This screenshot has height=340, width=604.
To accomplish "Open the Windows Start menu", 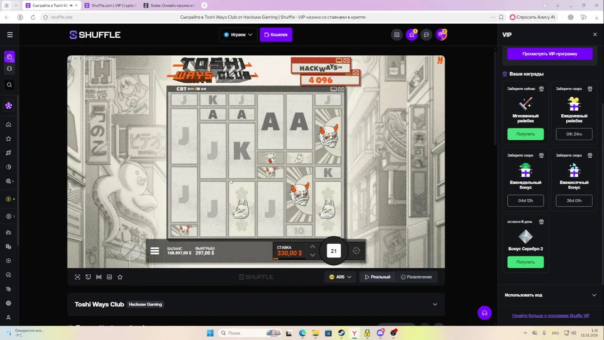I will (210, 333).
